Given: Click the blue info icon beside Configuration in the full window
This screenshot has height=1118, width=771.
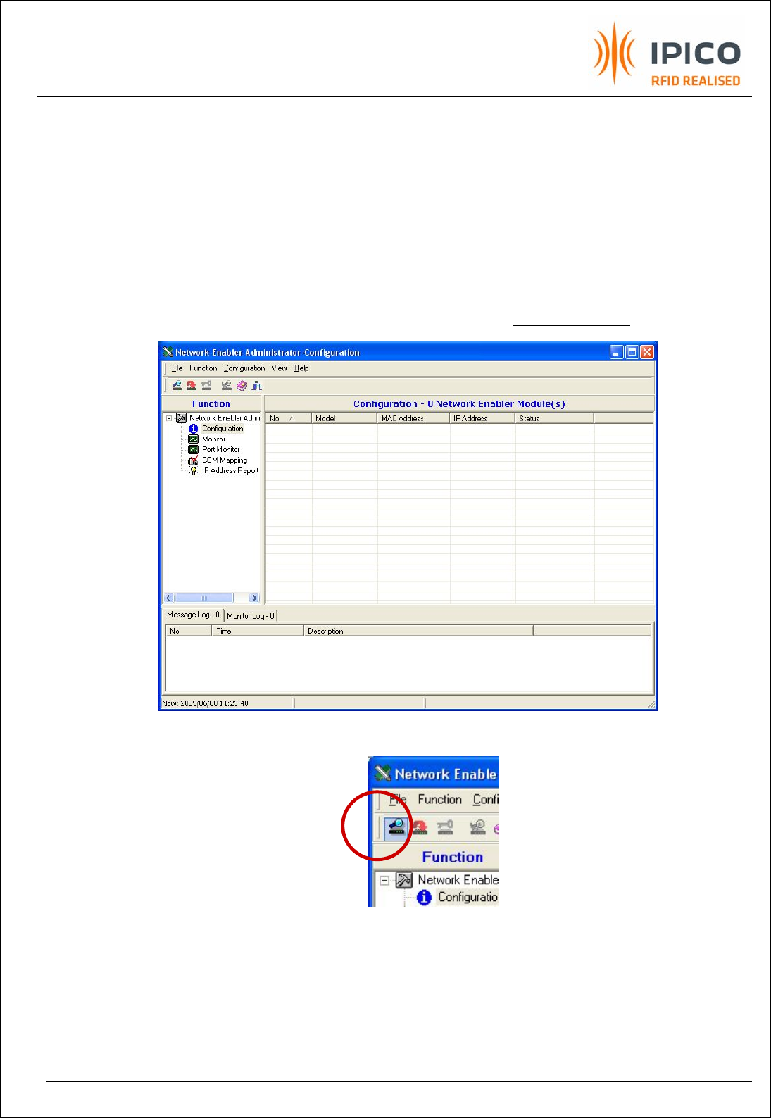Looking at the screenshot, I should pyautogui.click(x=193, y=429).
